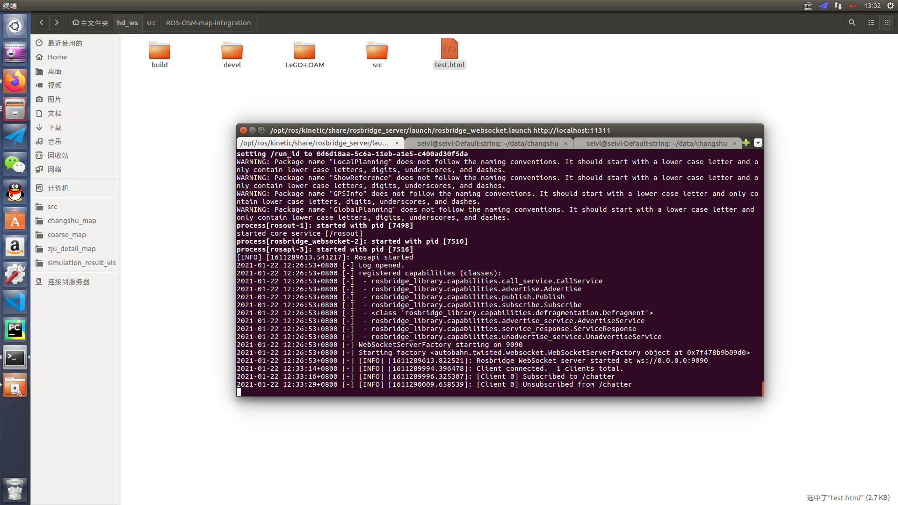Add new terminal tab with plus icon
The image size is (898, 505).
click(x=746, y=143)
